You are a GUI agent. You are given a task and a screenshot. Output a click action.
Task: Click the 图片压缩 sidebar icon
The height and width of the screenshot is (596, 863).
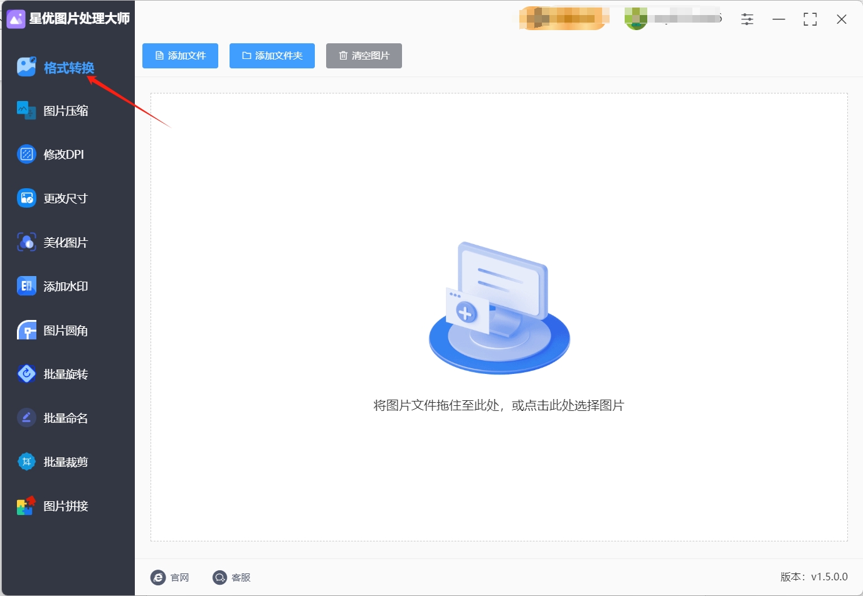pos(26,110)
